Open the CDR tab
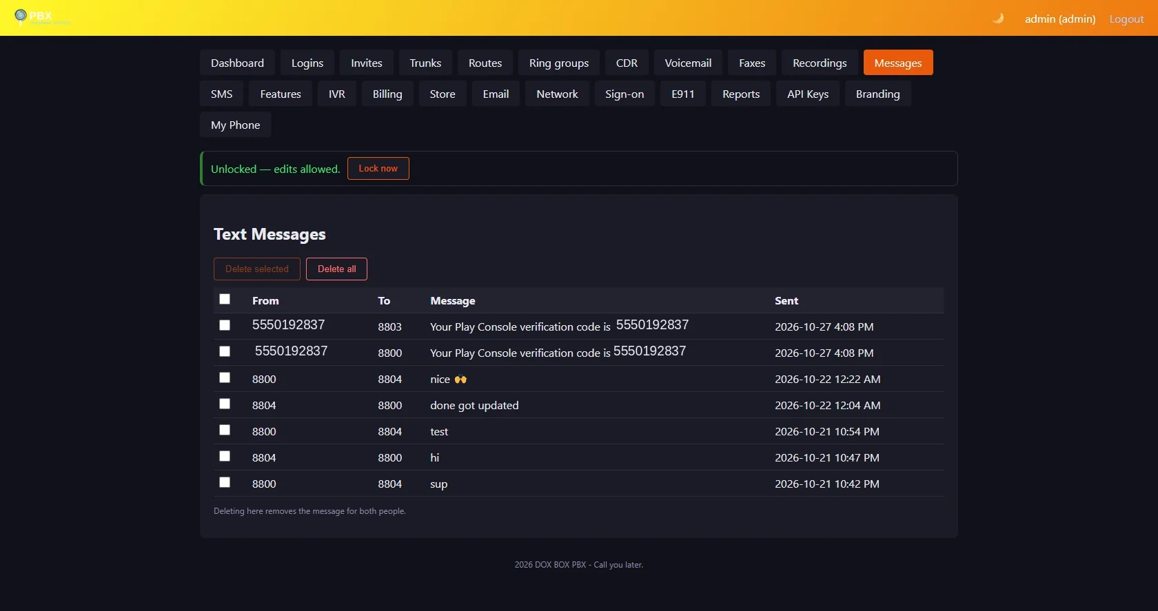Screen dimensions: 1158x611 point(627,63)
